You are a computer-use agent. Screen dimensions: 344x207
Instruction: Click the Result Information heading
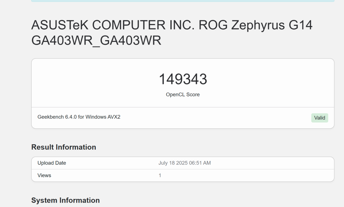(x=63, y=147)
